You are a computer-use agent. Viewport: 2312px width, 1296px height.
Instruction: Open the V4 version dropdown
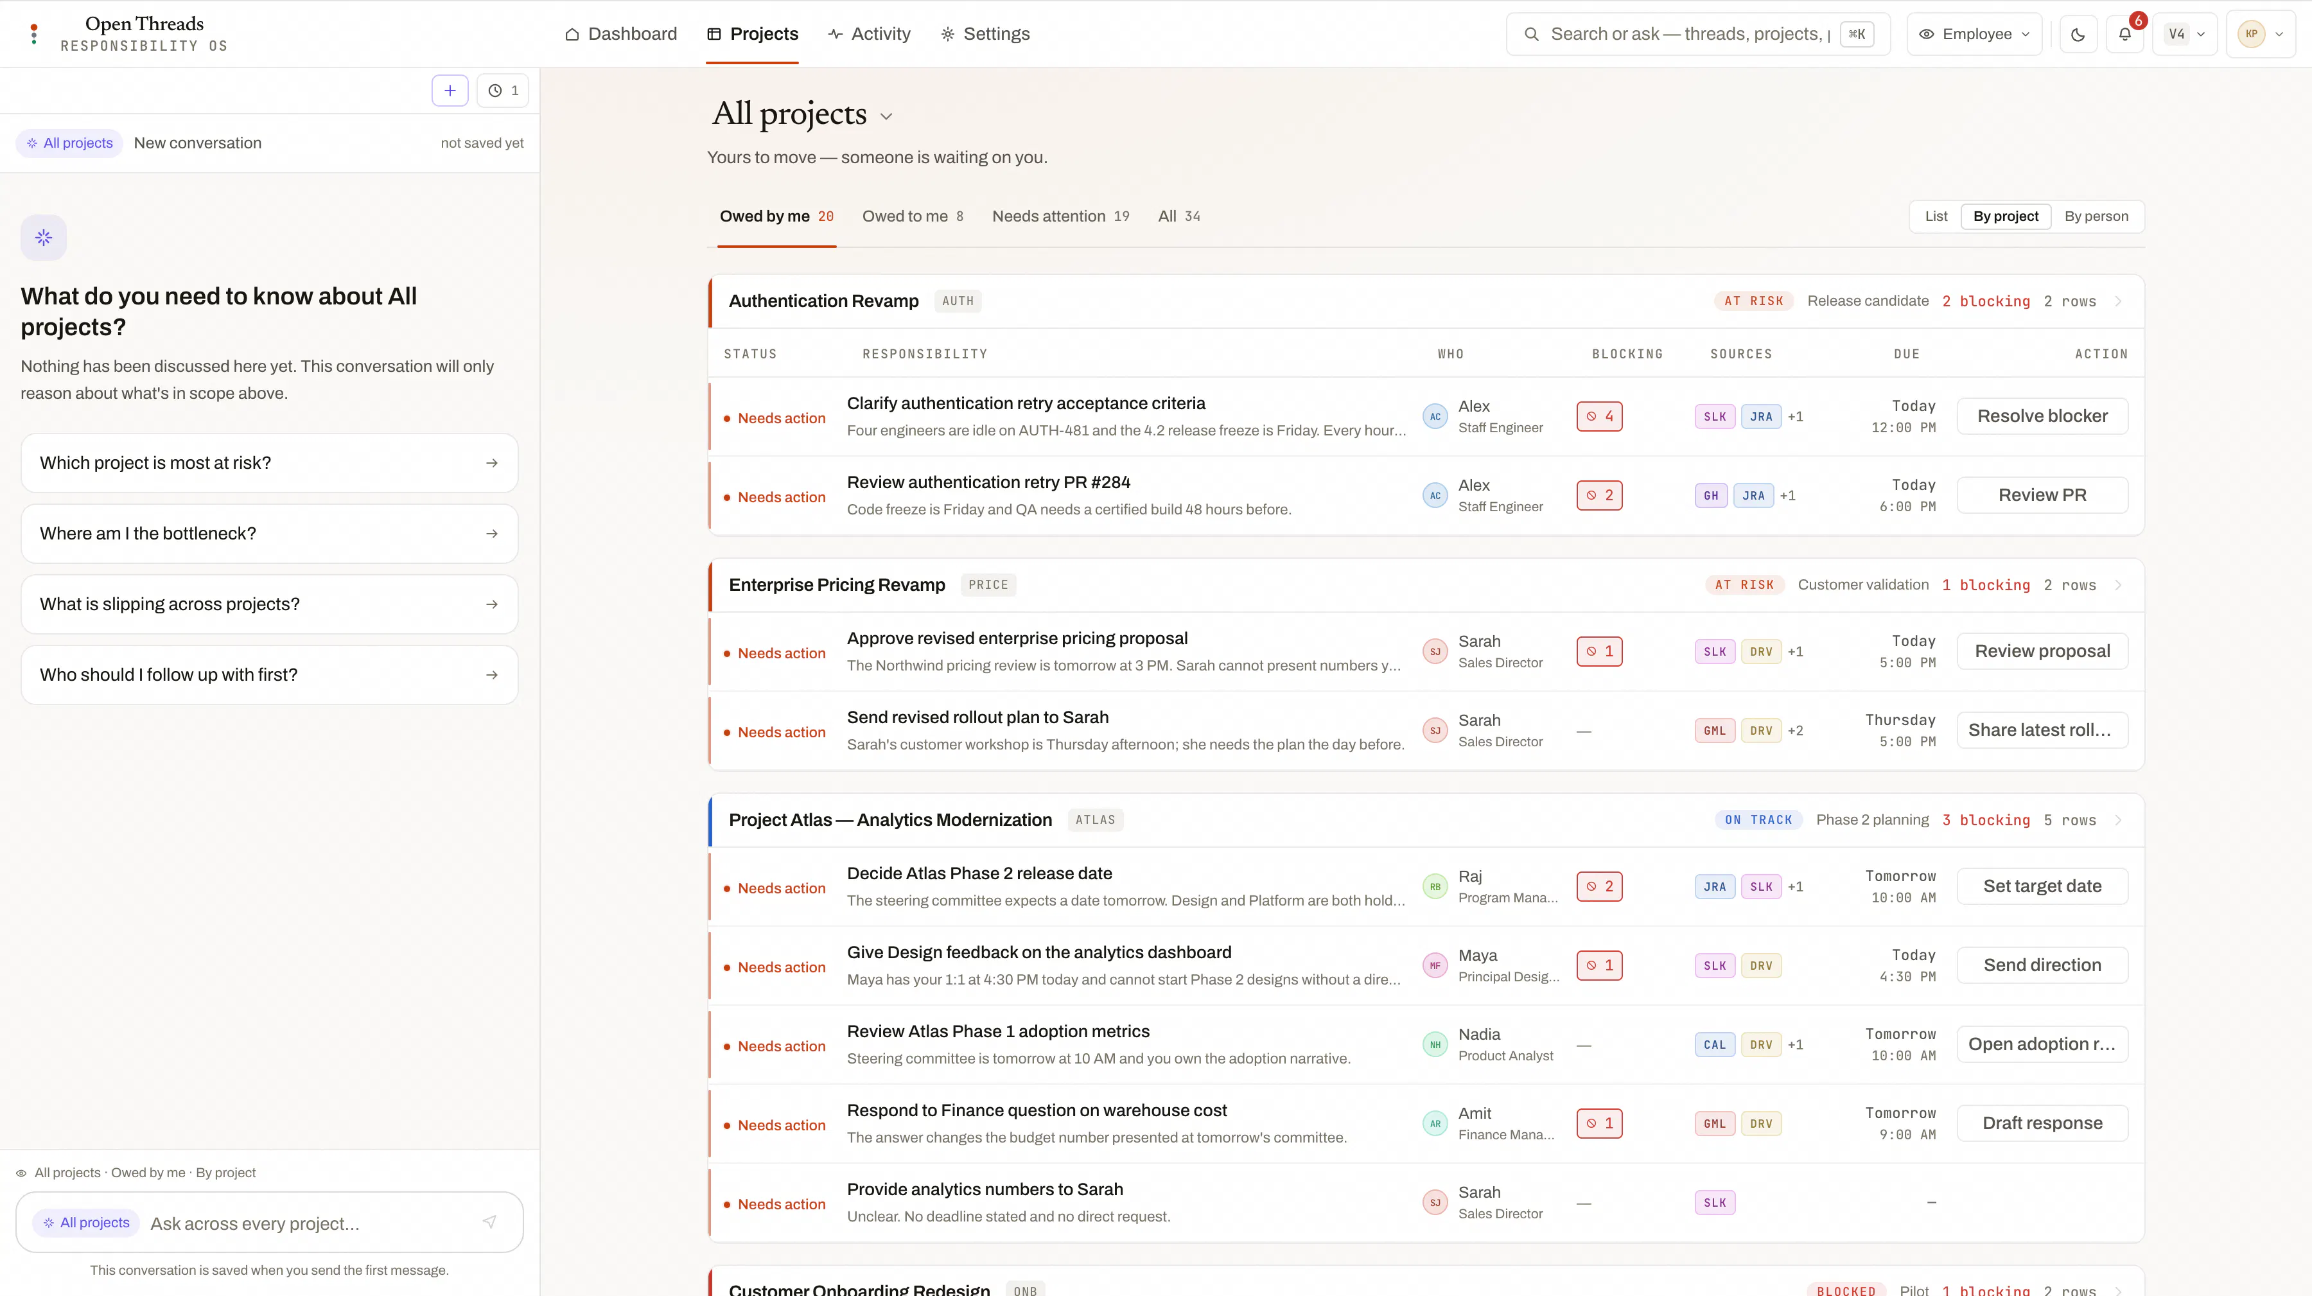pos(2185,34)
